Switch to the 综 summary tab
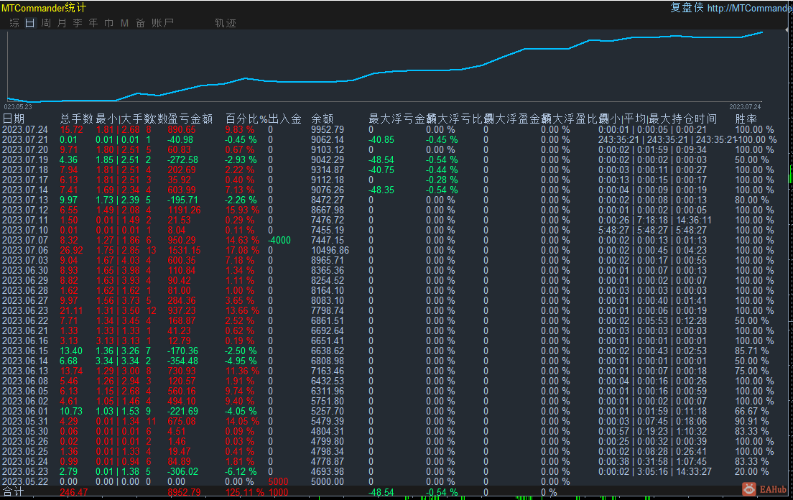 point(14,23)
